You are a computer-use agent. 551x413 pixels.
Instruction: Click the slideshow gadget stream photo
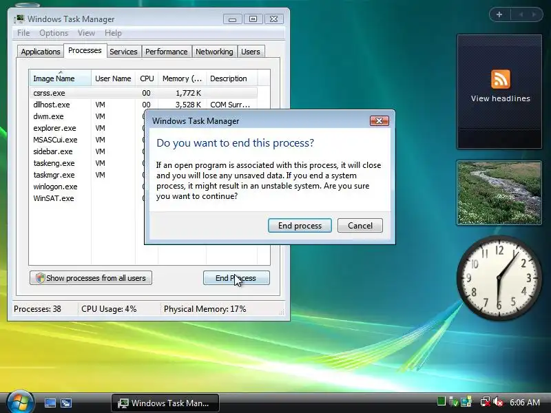coord(499,193)
